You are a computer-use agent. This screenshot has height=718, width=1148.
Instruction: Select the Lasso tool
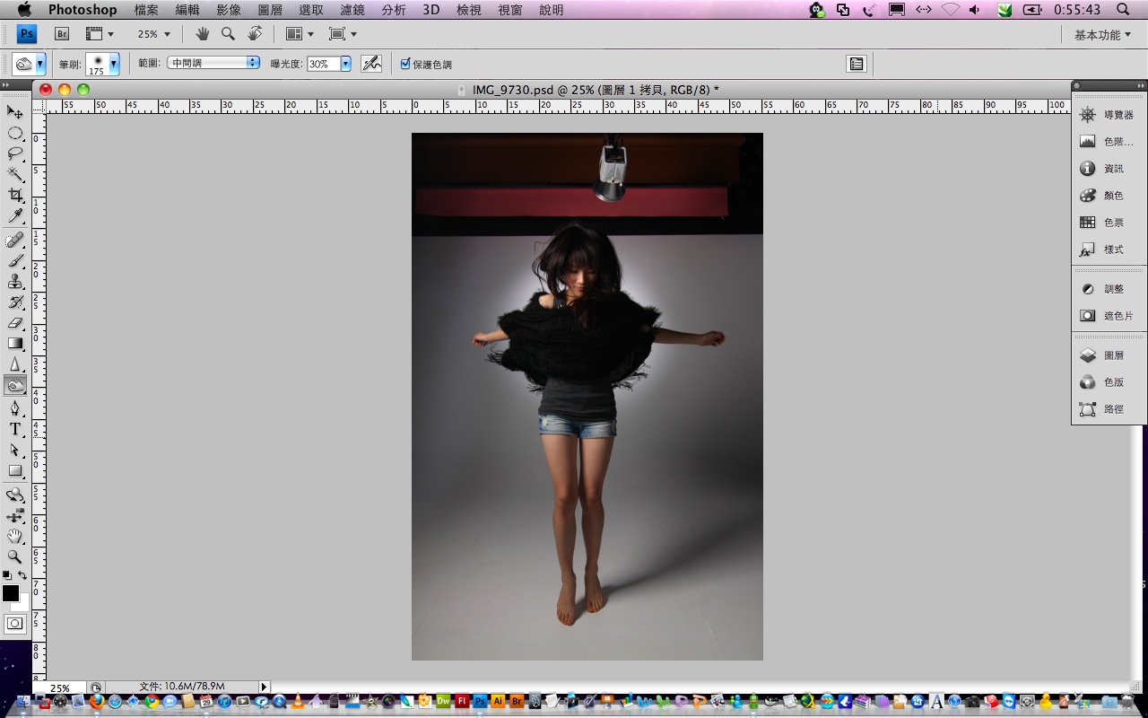click(15, 153)
